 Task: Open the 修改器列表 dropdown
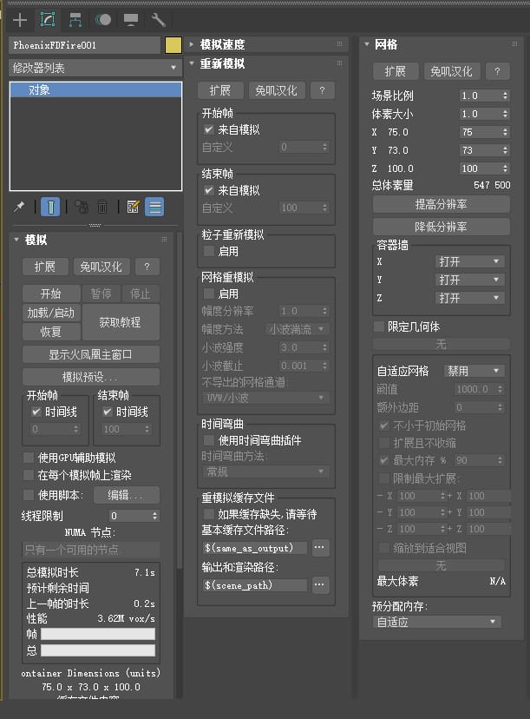click(95, 68)
